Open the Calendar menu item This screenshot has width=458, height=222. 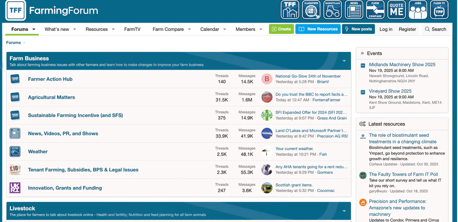(210, 29)
